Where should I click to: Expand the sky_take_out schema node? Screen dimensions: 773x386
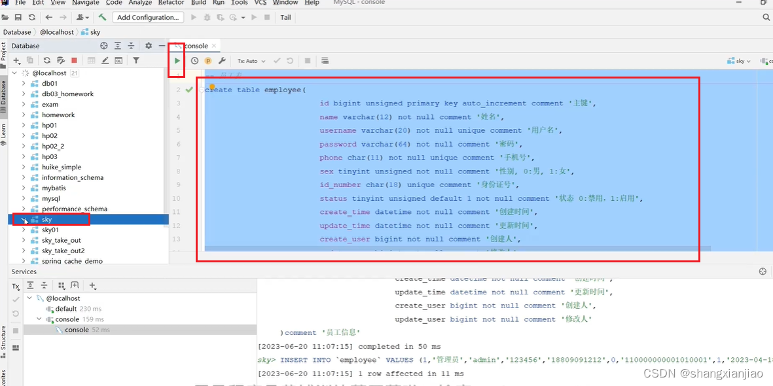point(23,240)
